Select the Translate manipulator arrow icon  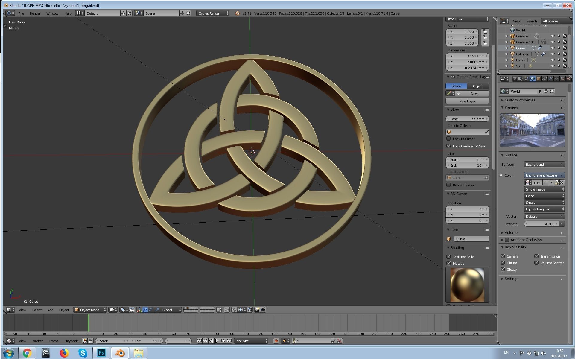(145, 310)
